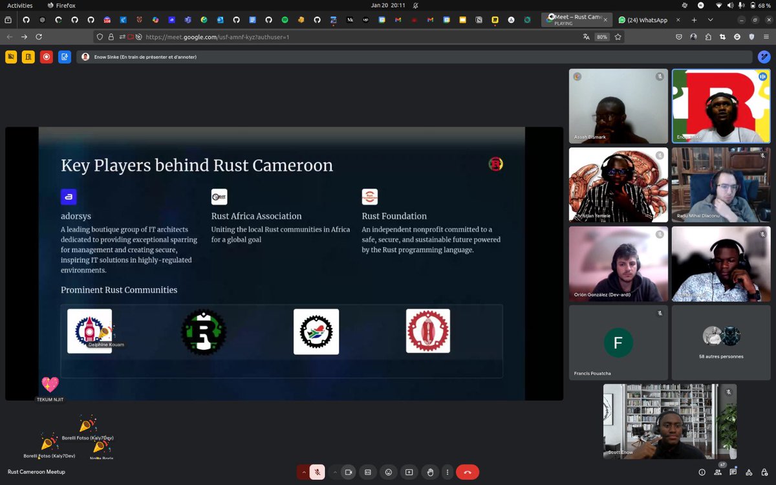Open the three-dot more options menu
The width and height of the screenshot is (776, 485).
coord(447,472)
